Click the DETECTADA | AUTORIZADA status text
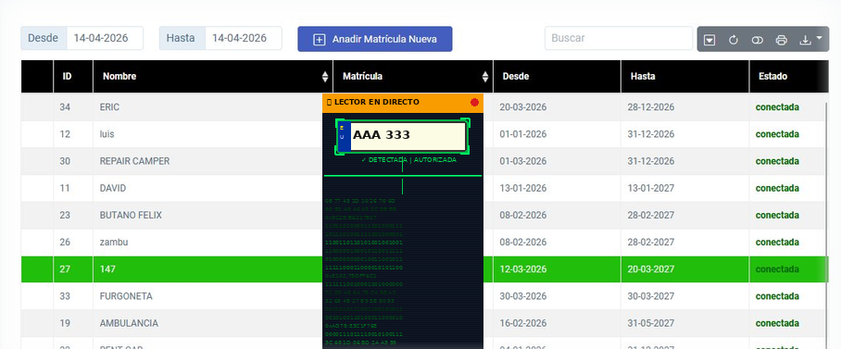 408,160
